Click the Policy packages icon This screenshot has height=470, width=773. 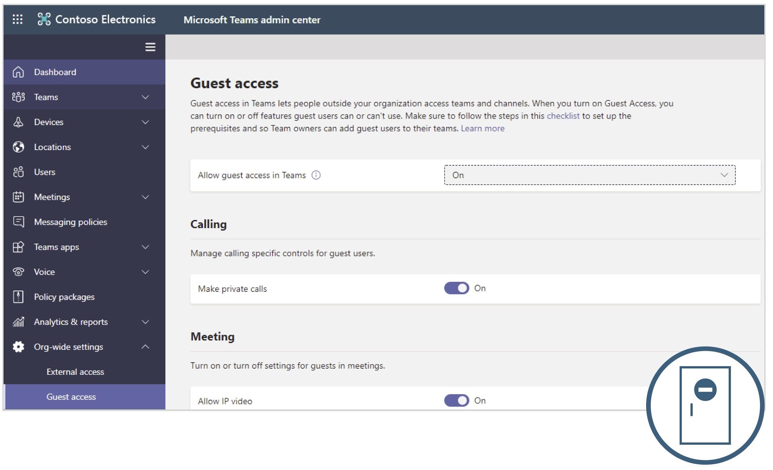[18, 297]
